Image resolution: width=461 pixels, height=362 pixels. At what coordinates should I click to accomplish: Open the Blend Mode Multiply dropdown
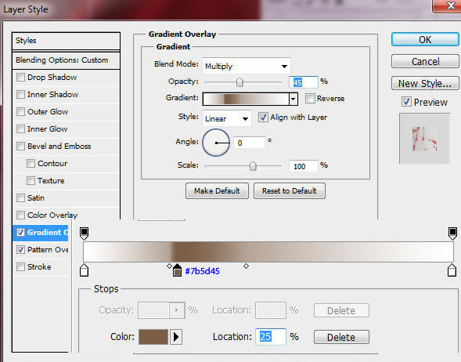246,67
